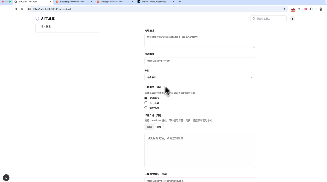Click the 网站地址 URL input field

tap(199, 61)
